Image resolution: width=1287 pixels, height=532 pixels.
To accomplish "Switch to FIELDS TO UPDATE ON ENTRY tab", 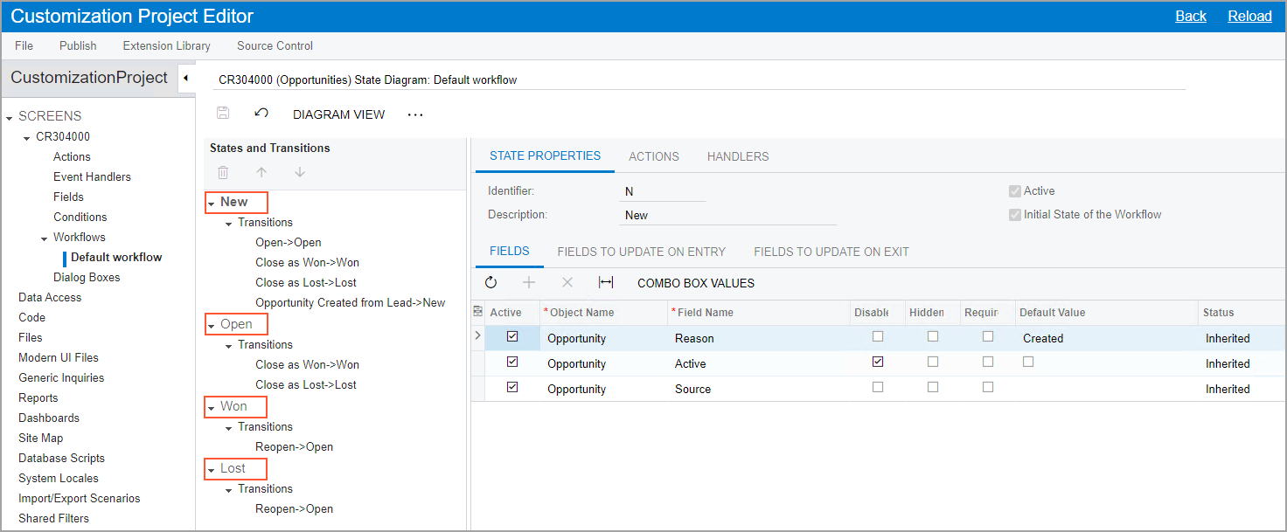I will [642, 252].
